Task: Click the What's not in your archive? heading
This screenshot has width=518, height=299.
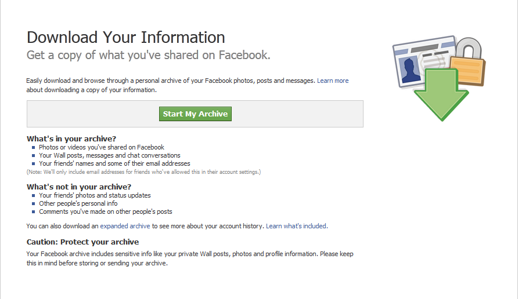Action: coord(79,187)
